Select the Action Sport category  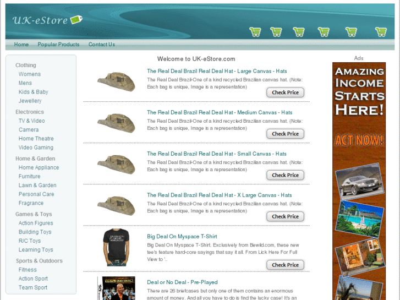(x=33, y=279)
